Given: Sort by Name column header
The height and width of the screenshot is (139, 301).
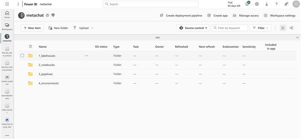Looking at the screenshot, I should (43, 47).
